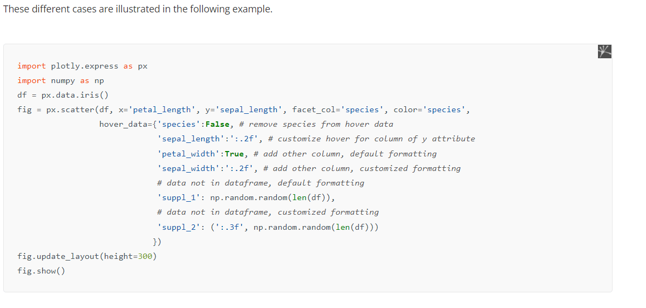Viewport: 646px width, 308px height.
Task: Click '# data not in dataframe, customized formatting'
Action: (268, 212)
